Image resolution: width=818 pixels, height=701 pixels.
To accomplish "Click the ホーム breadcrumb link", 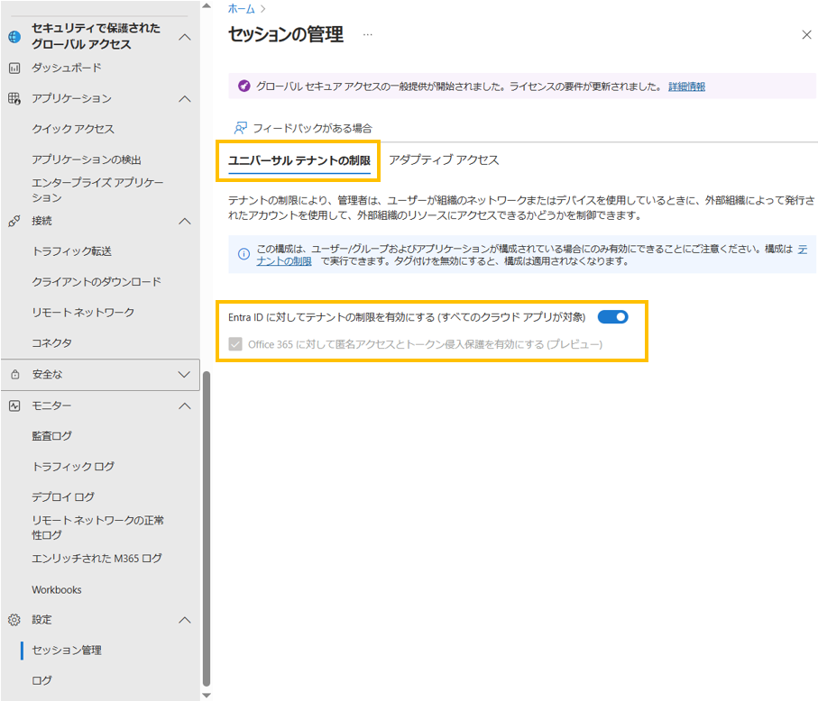I will [x=241, y=9].
